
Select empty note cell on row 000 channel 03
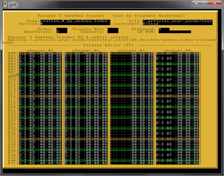click(114, 53)
